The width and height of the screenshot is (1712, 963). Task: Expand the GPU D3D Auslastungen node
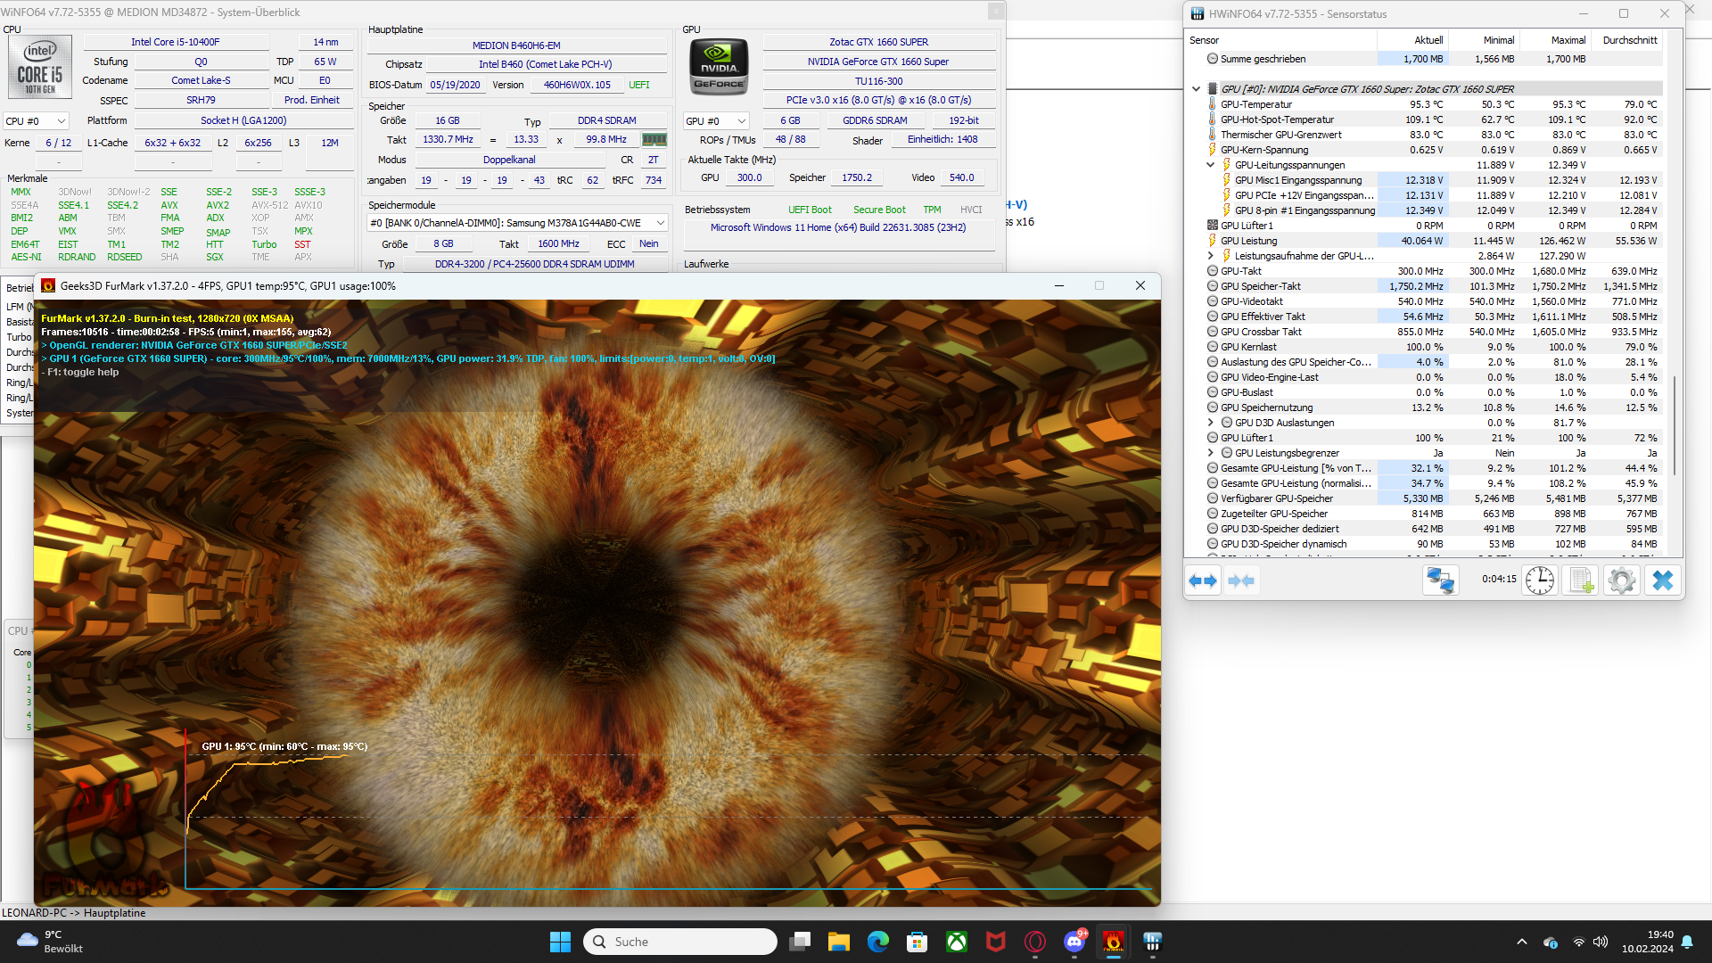[1211, 423]
